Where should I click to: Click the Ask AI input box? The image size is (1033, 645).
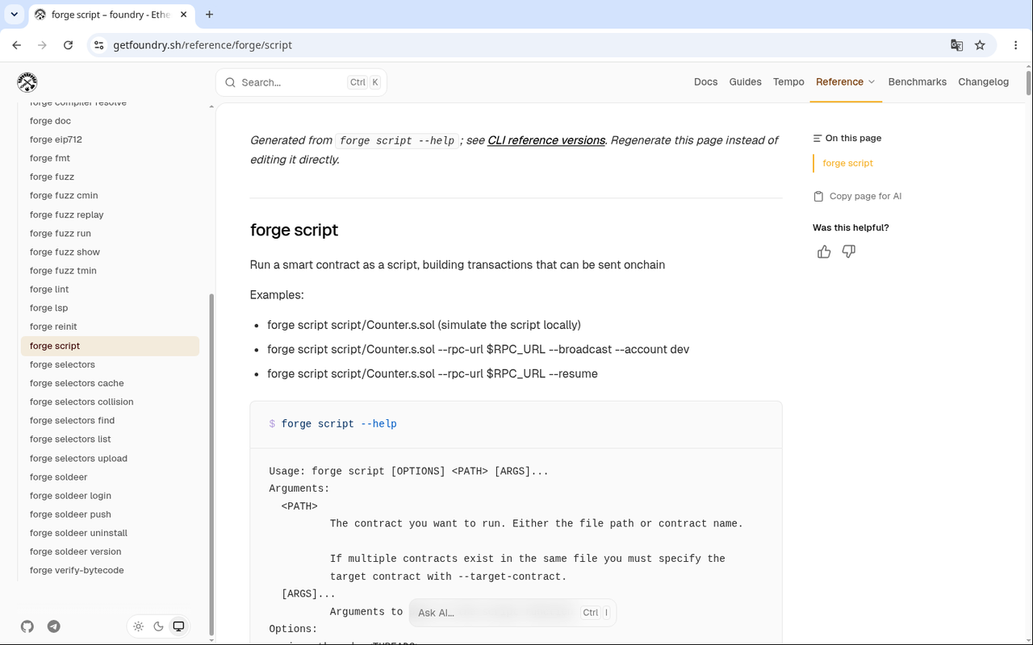tap(512, 613)
